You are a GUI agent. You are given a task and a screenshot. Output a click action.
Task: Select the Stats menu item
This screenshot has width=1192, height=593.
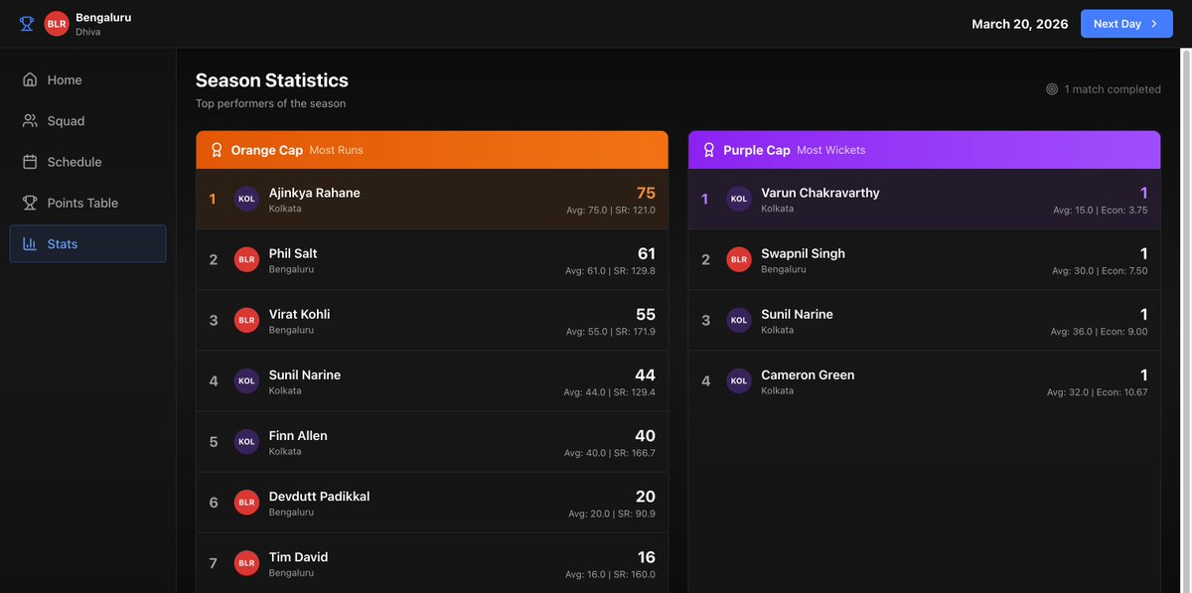pyautogui.click(x=87, y=243)
